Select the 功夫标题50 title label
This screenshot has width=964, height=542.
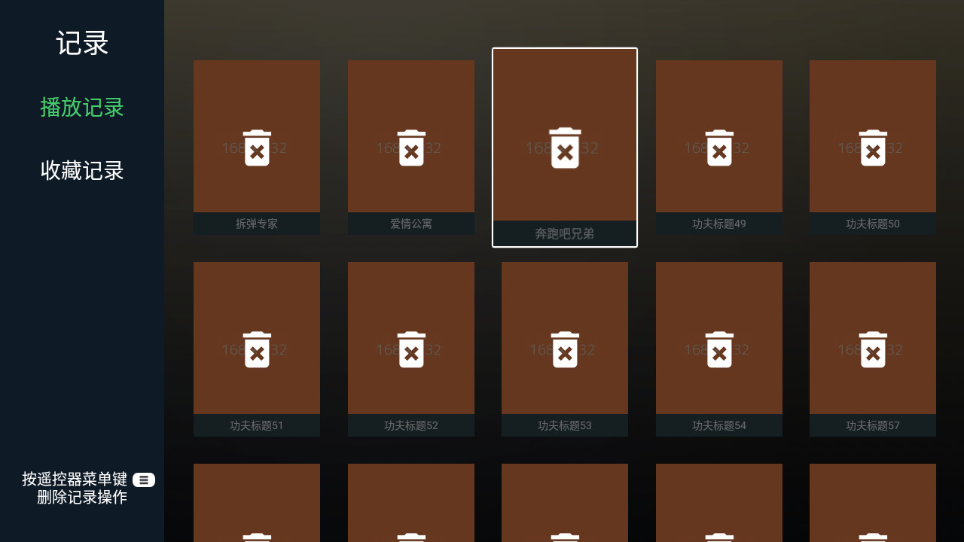point(873,224)
